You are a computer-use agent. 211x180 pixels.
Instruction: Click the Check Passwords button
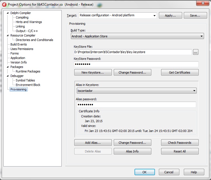tap(180, 143)
